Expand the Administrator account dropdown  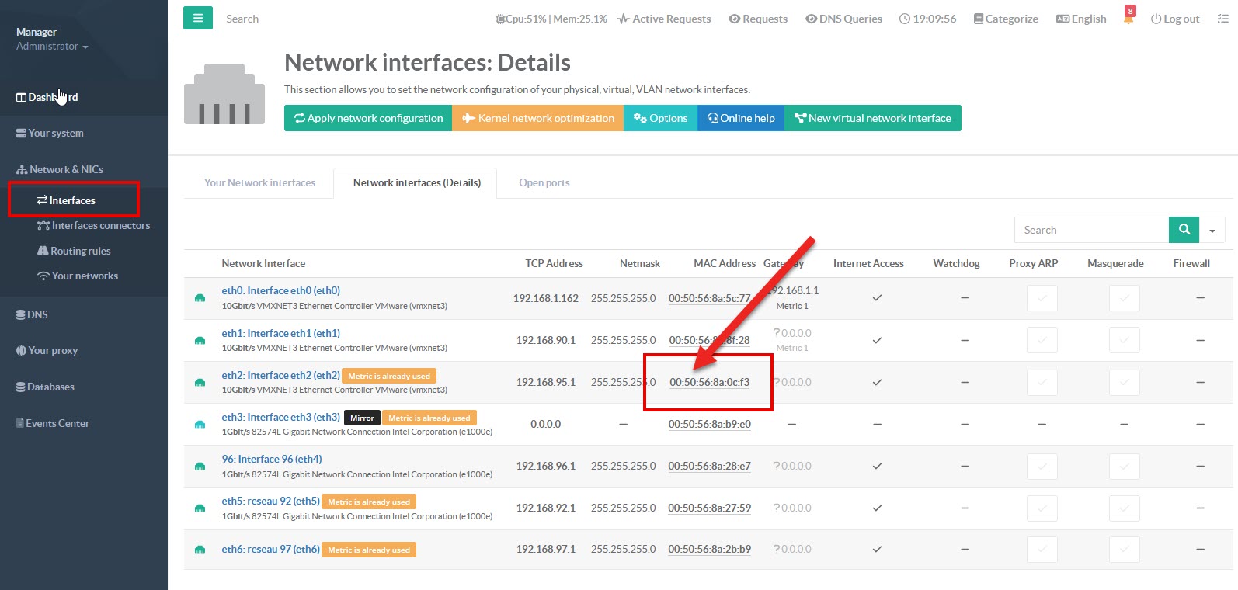tap(52, 47)
